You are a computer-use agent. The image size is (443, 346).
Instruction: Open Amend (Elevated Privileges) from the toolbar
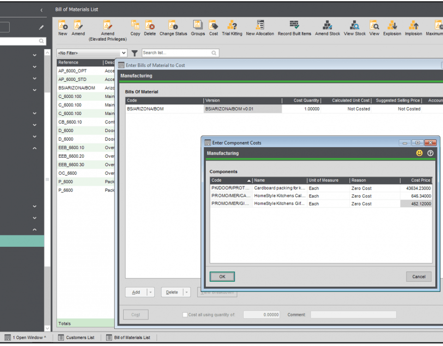coord(108,30)
